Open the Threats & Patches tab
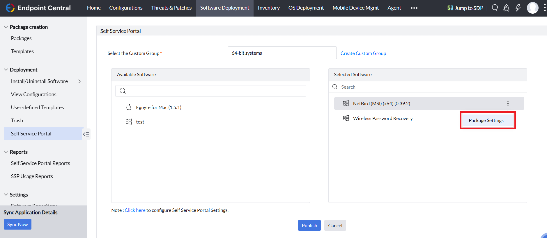 [x=171, y=8]
